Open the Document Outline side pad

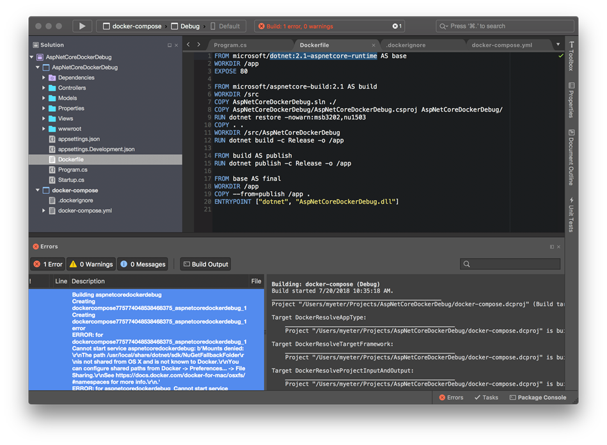click(571, 157)
